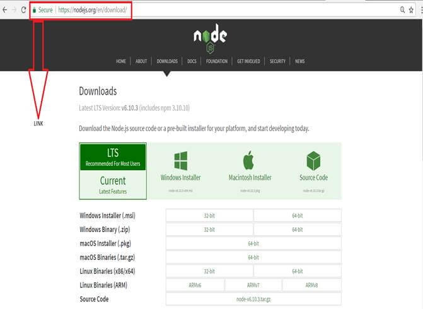Open the FOUNDATION menu item
Viewport: 423px width, 309px height.
[217, 61]
